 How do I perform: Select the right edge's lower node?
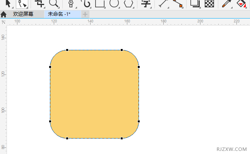139,122
